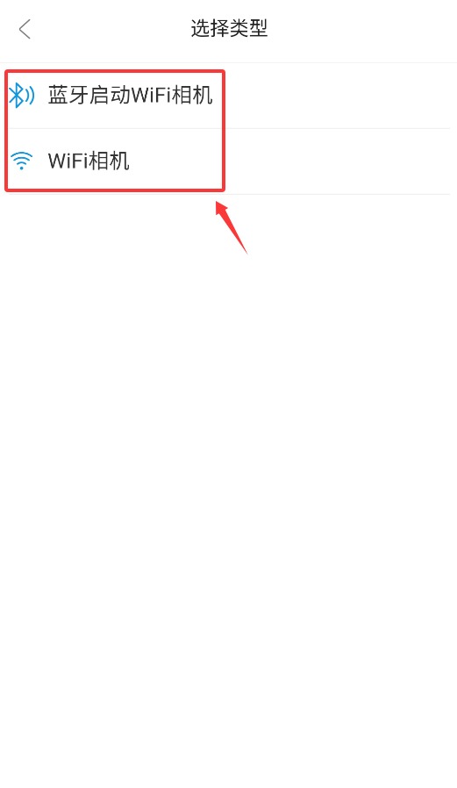Click the 相机 characters in first row
This screenshot has height=788, width=457.
point(192,95)
